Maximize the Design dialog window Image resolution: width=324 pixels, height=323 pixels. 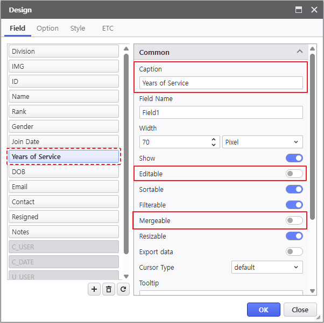pos(299,10)
